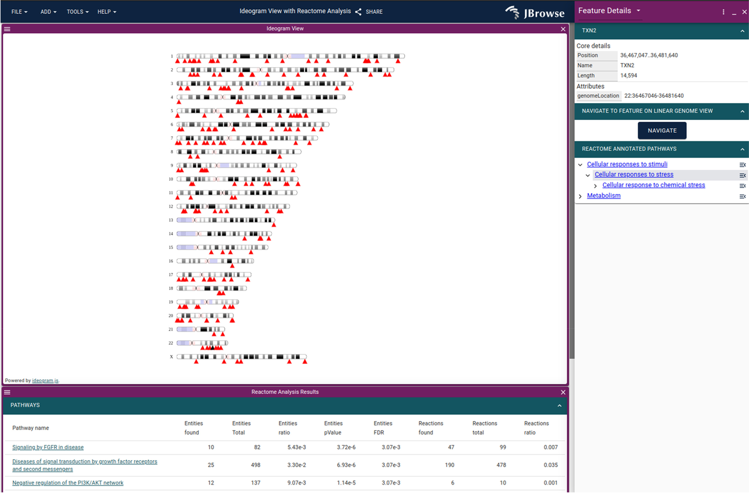Expand the Metabolism tree node
This screenshot has height=493, width=749.
(580, 196)
